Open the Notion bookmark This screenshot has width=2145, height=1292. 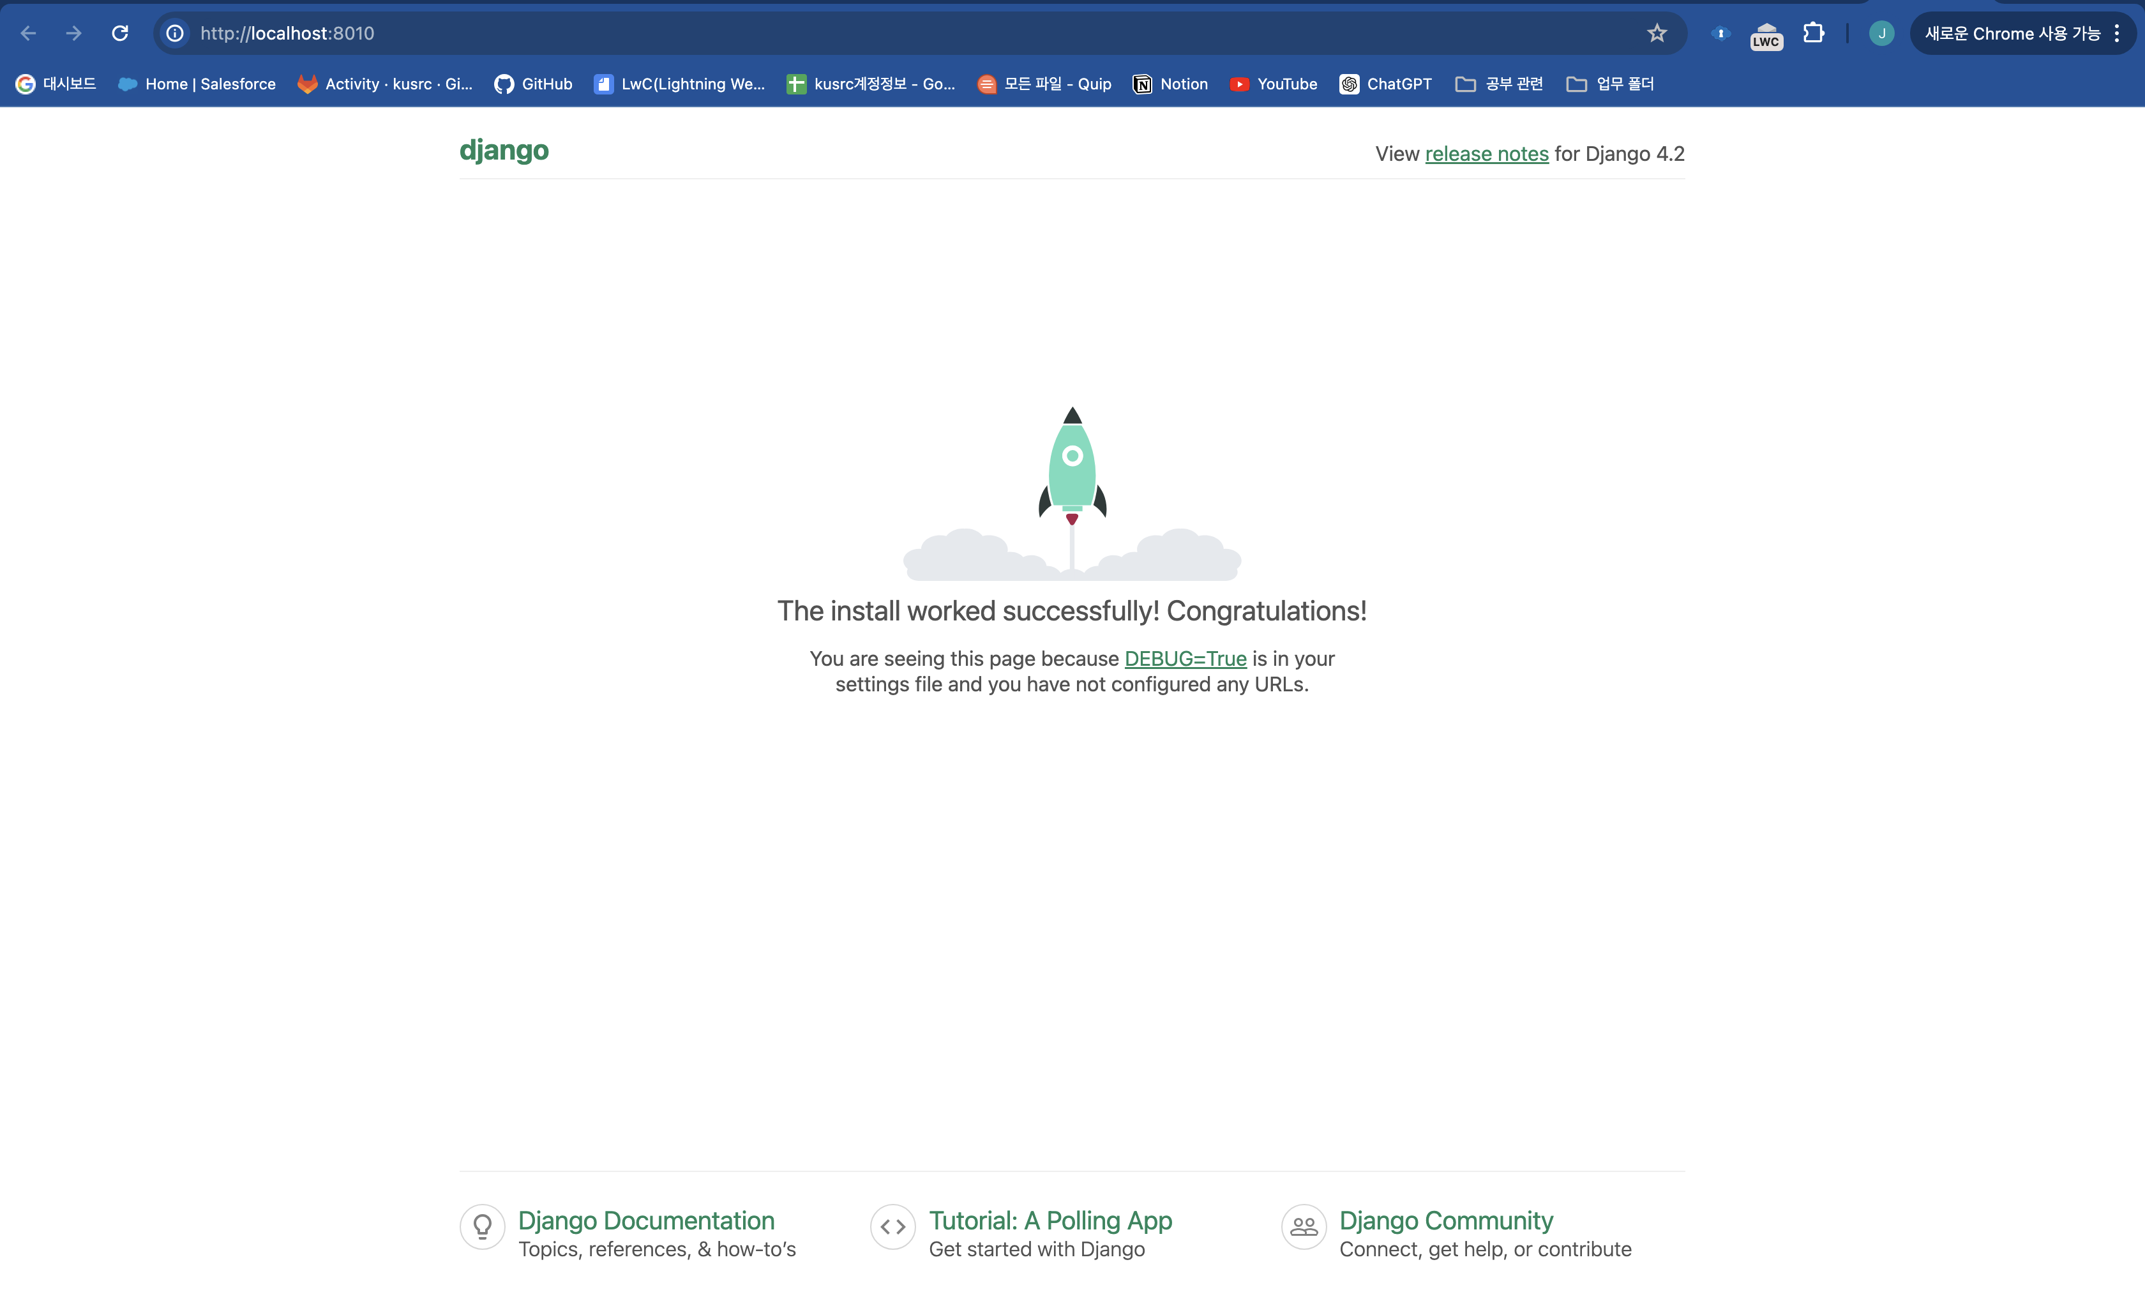[x=1170, y=84]
